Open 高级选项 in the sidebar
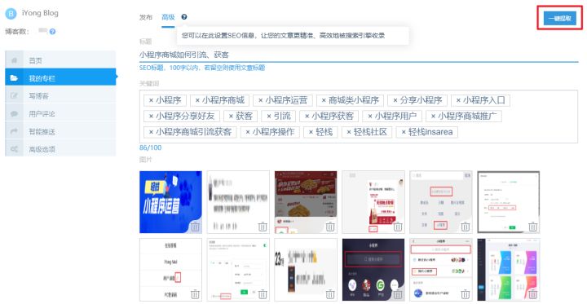 coord(60,149)
